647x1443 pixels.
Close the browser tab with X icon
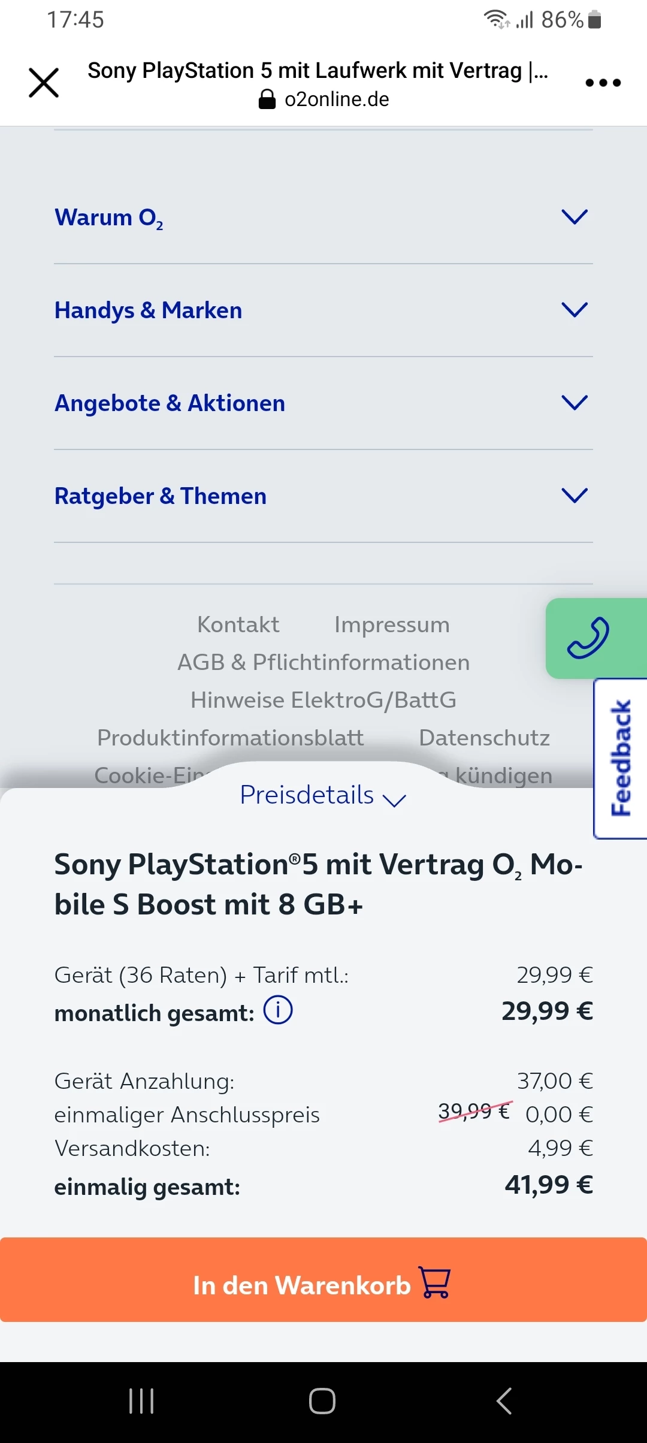[44, 83]
